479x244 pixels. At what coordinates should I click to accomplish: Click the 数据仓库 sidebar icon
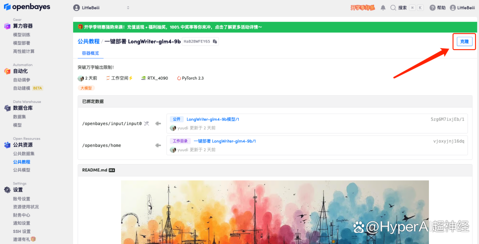click(x=7, y=108)
